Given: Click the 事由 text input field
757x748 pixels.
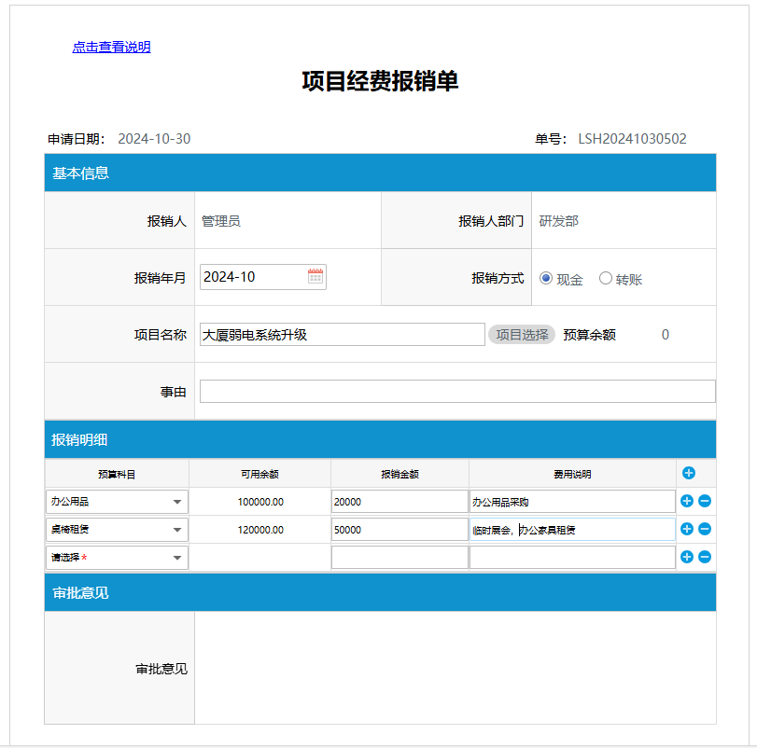Looking at the screenshot, I should (x=456, y=392).
